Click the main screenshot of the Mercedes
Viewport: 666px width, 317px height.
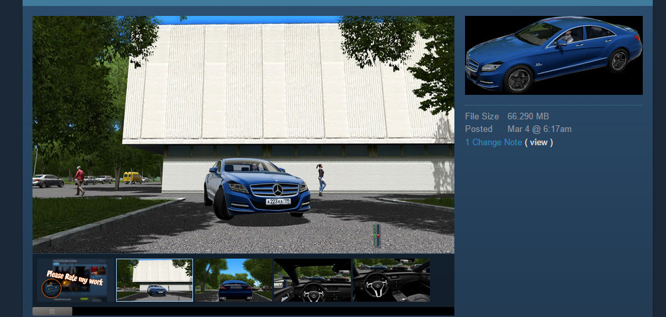point(243,135)
